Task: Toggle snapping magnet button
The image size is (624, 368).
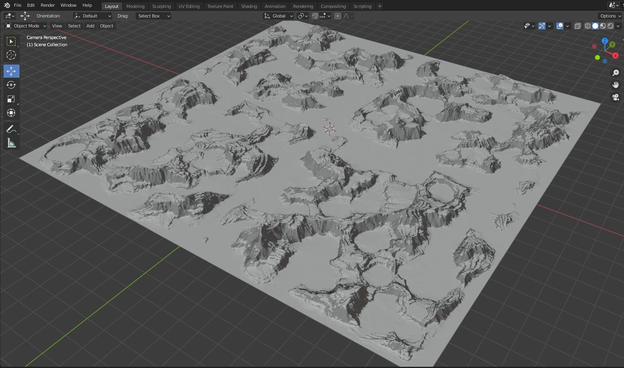Action: pos(315,16)
